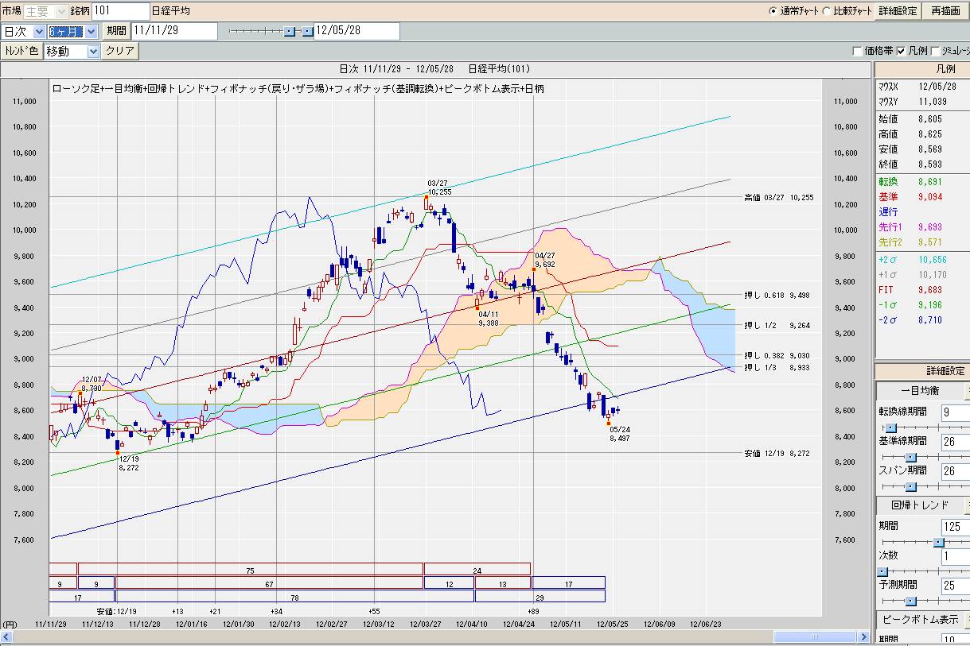Click the day-count bar labeled 78

294,596
